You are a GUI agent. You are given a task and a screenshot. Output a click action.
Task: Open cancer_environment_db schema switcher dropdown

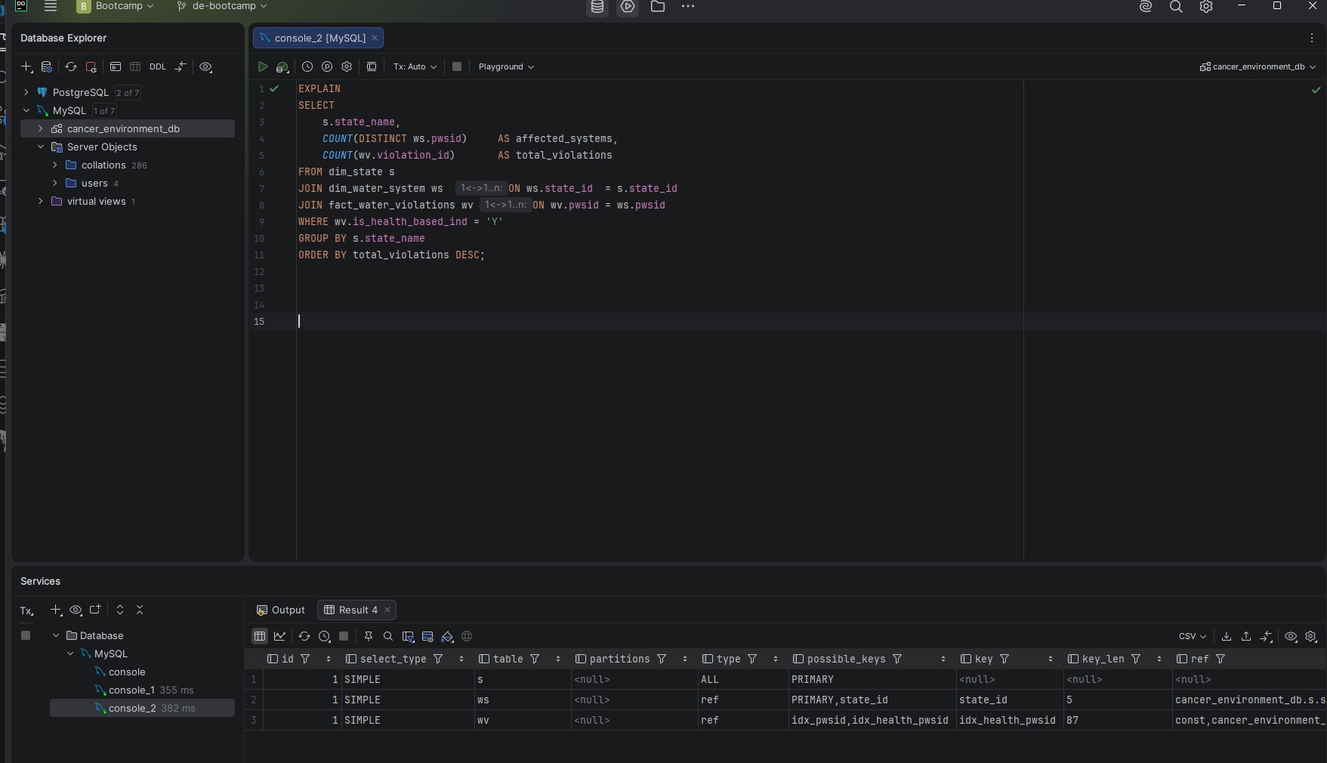[1258, 66]
